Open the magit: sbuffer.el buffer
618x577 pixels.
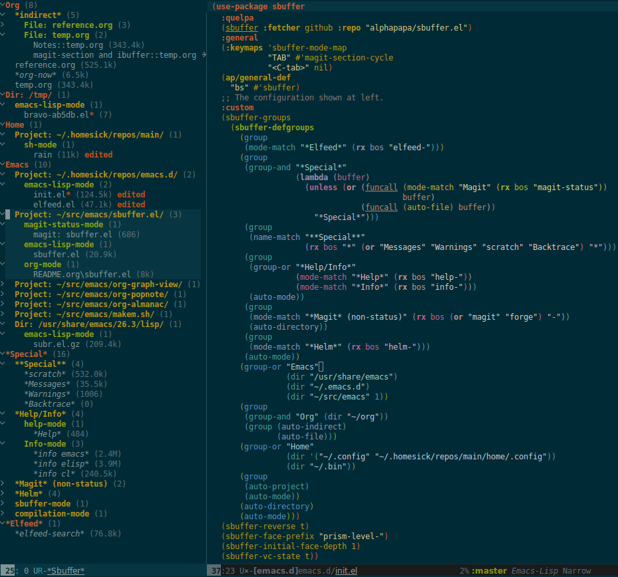(86, 235)
